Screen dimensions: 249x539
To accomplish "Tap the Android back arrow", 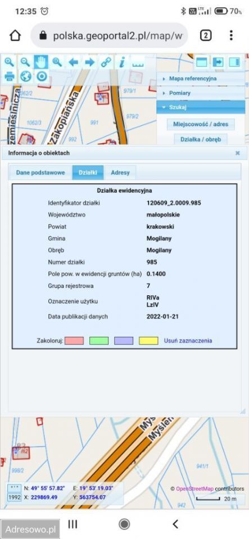I will 175,524.
